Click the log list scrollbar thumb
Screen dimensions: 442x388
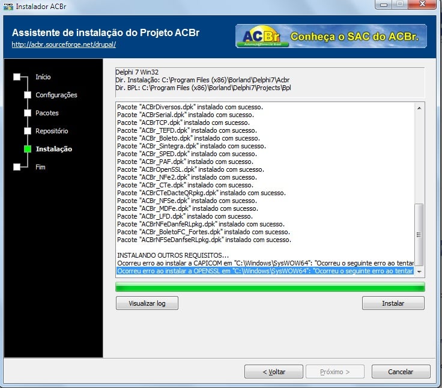[x=419, y=235]
